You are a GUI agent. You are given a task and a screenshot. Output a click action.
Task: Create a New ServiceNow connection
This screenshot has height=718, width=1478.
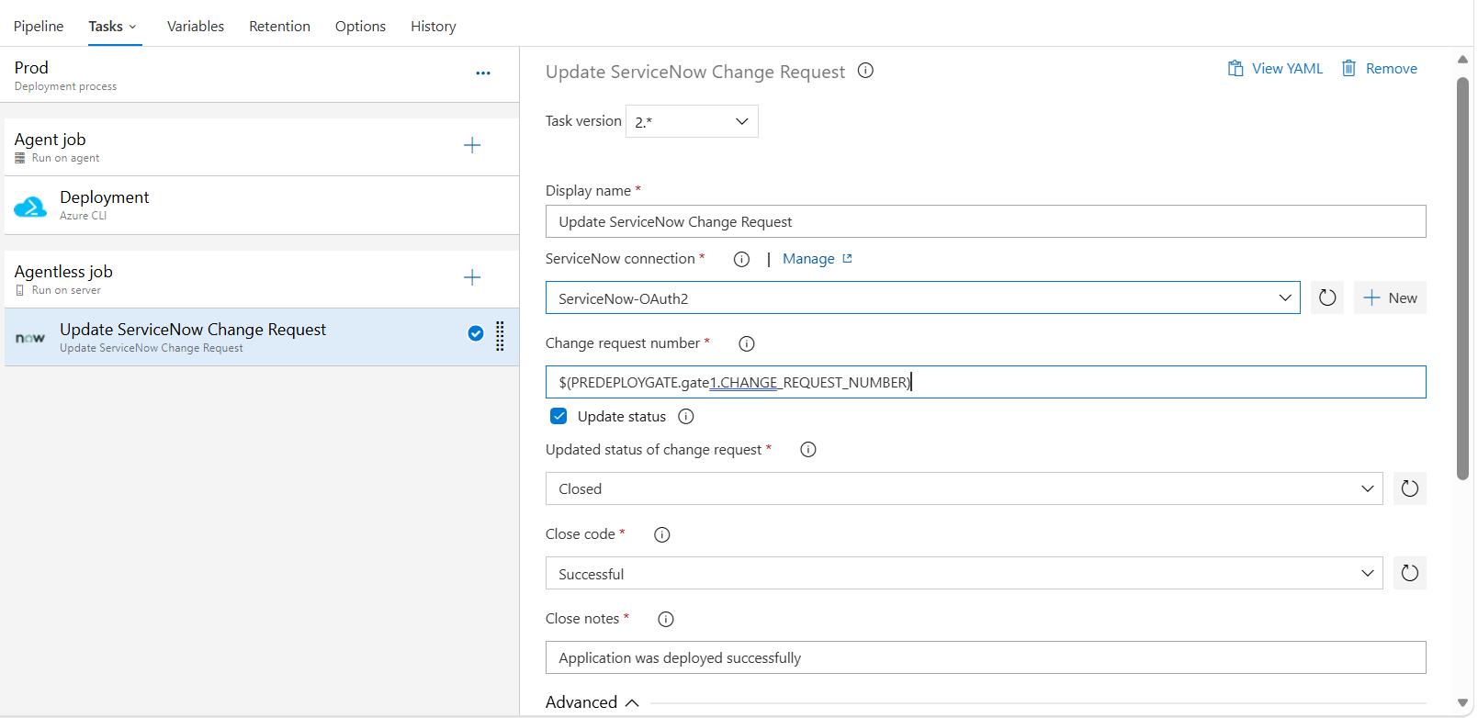tap(1390, 297)
